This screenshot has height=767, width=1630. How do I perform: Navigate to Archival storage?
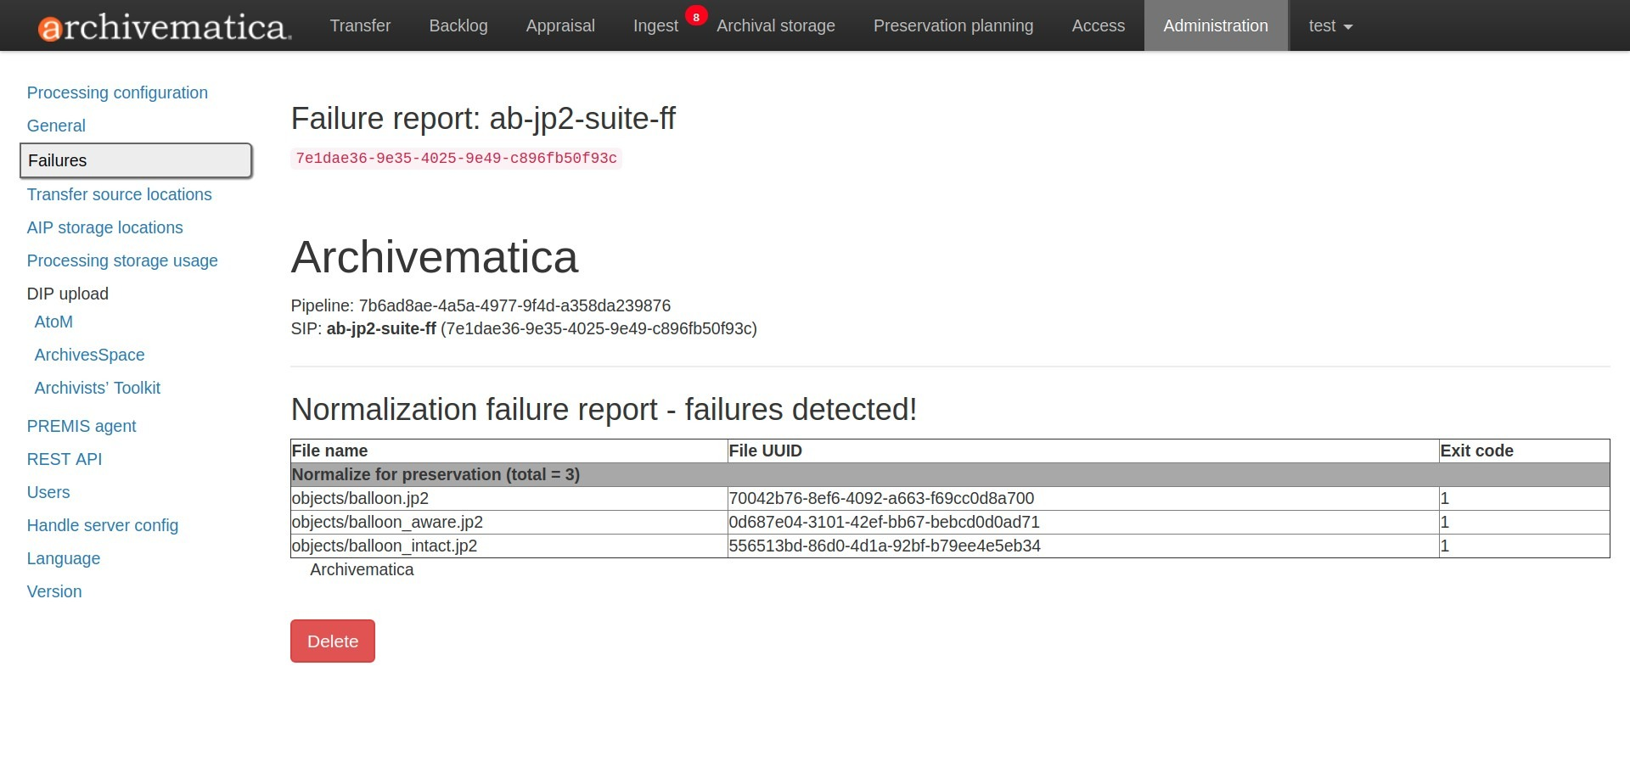(x=775, y=25)
